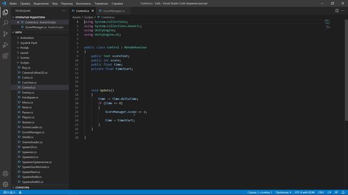This screenshot has width=348, height=195.
Task: Select C# language mode in status bar
Action: [330, 192]
